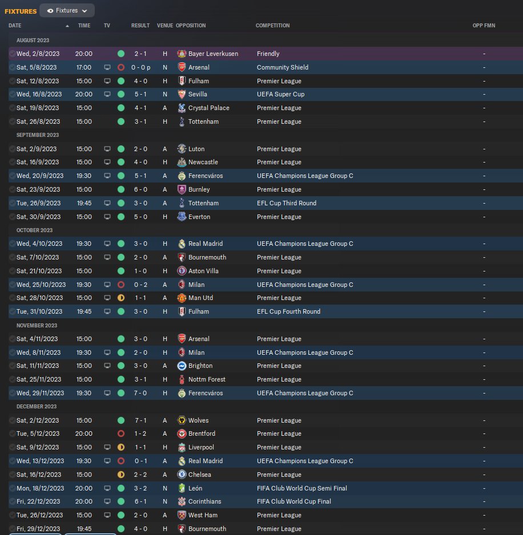
Task: Toggle the checkmark on the Luton row
Action: pos(13,149)
